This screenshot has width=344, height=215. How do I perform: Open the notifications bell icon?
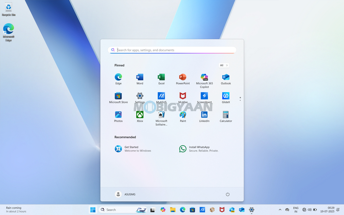click(x=338, y=210)
